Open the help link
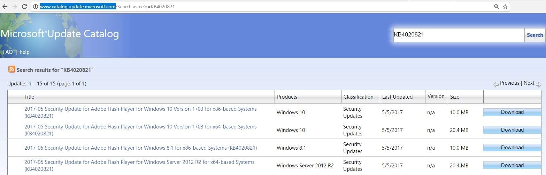546x175 pixels. [x=24, y=52]
